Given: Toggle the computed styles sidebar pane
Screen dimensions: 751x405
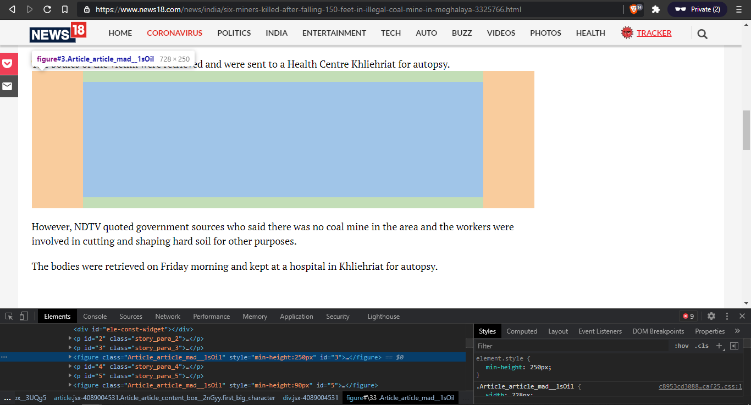Looking at the screenshot, I should [734, 346].
